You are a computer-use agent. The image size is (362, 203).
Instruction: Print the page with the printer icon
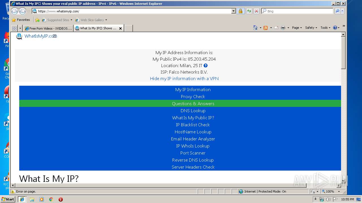point(283,28)
